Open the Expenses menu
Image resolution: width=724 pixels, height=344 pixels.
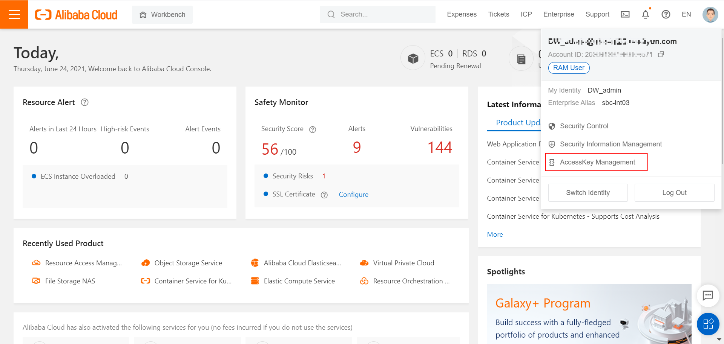[x=462, y=14]
